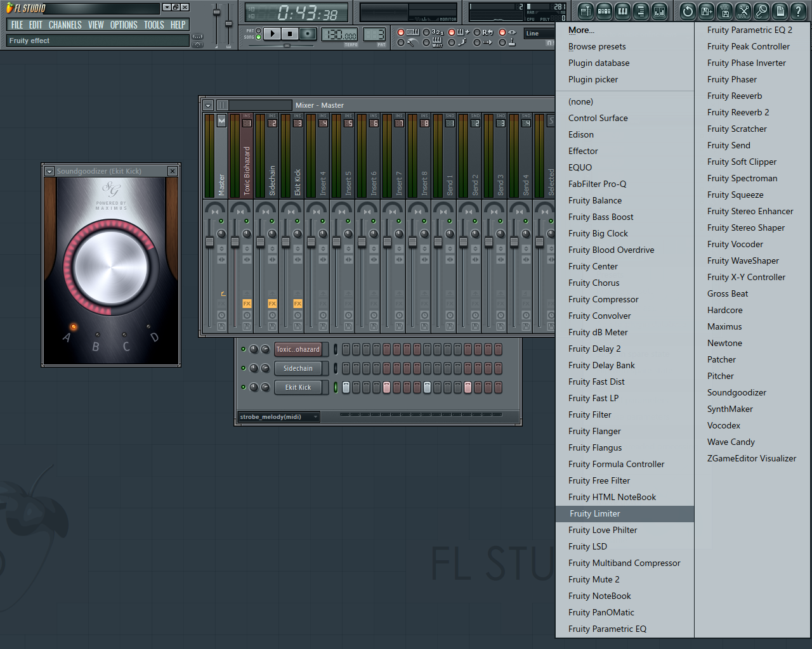Click the latency clock icon on Insert 4 track
Image resolution: width=812 pixels, height=649 pixels.
pos(323,315)
